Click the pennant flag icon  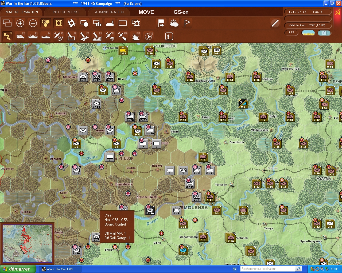(187, 23)
